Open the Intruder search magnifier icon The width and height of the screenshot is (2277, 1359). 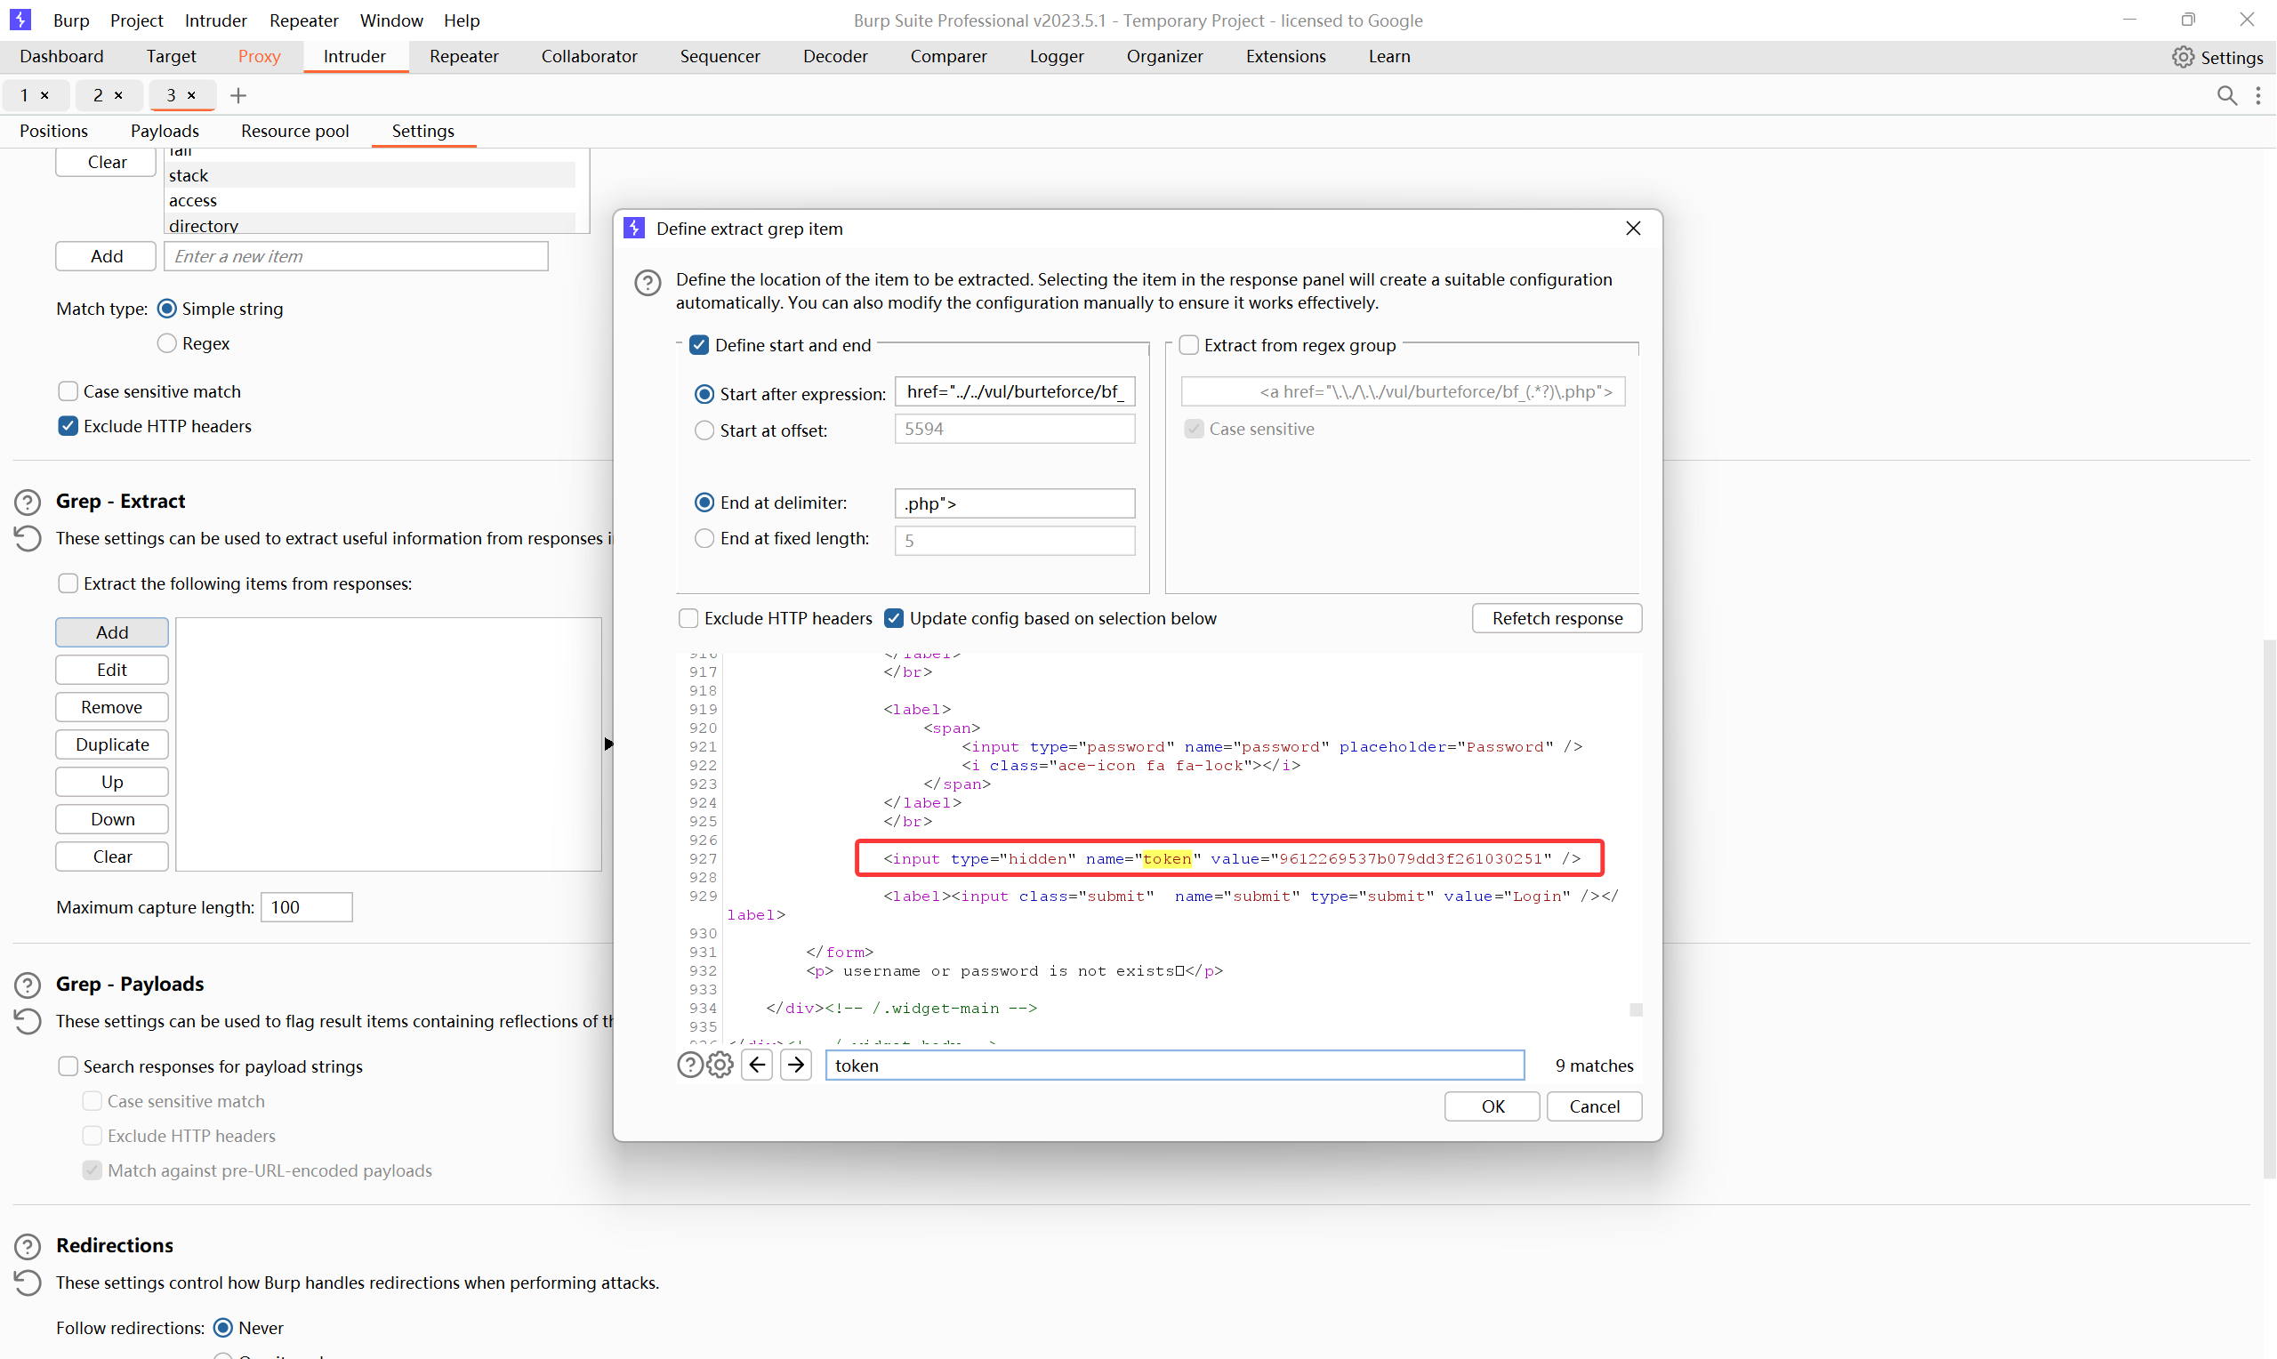click(2226, 95)
